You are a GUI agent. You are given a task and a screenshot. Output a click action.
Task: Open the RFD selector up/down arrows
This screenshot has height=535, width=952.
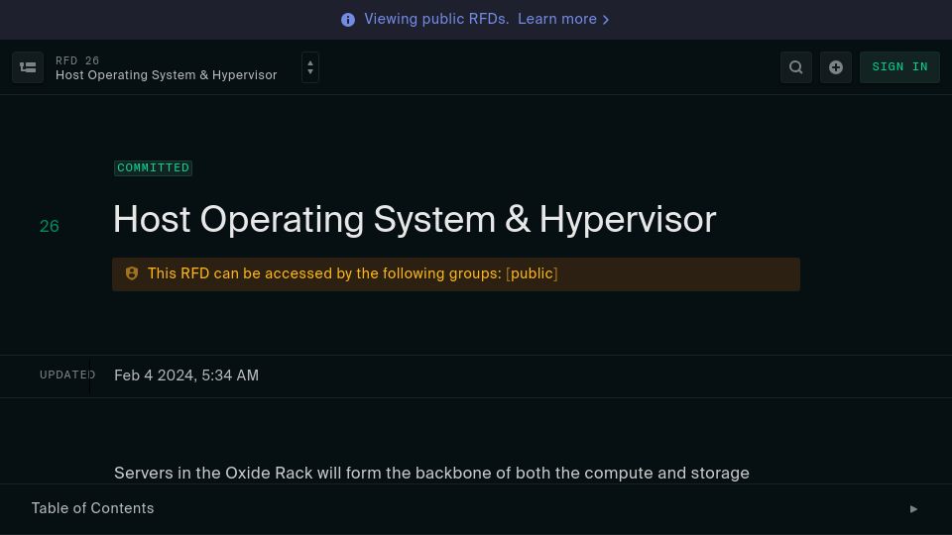point(310,67)
